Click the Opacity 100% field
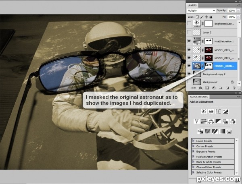Viewport: 242px width, 184px height. [232, 10]
